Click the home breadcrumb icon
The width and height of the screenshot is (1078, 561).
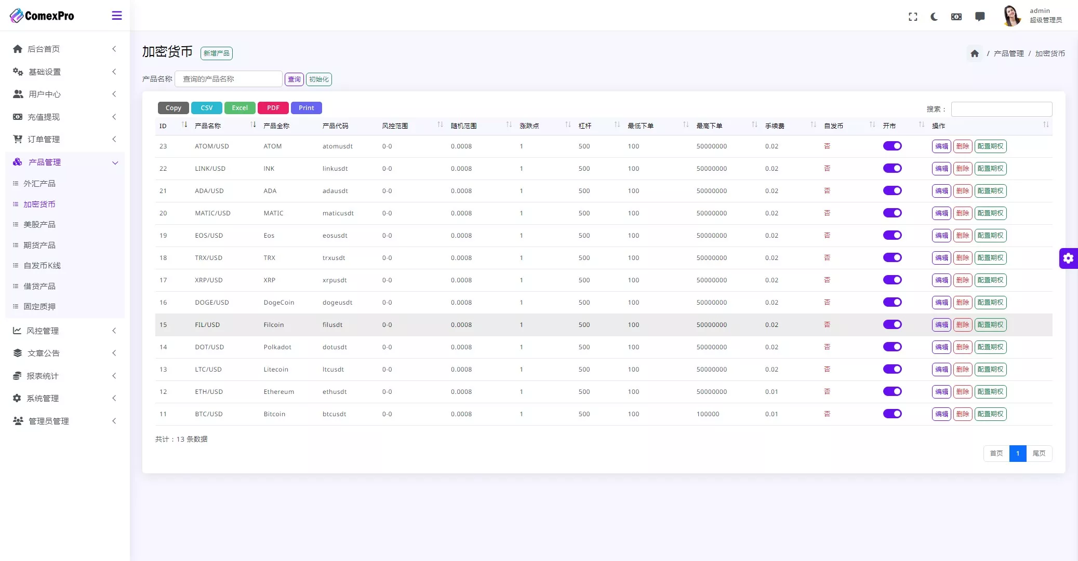pyautogui.click(x=975, y=53)
